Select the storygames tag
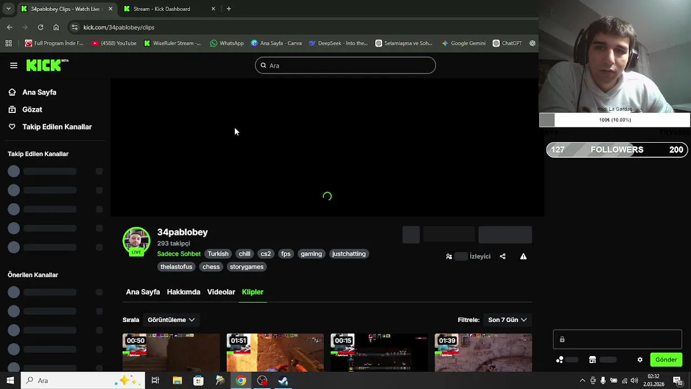The height and width of the screenshot is (389, 691). (x=247, y=267)
